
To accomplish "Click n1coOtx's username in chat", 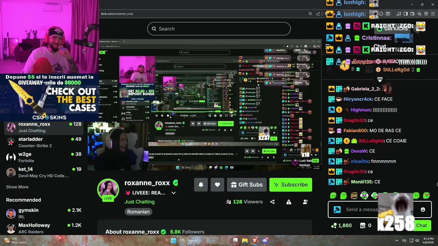I will tap(360, 161).
